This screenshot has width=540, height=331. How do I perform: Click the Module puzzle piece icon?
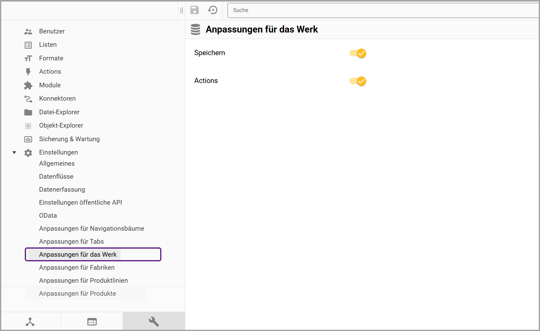click(28, 85)
